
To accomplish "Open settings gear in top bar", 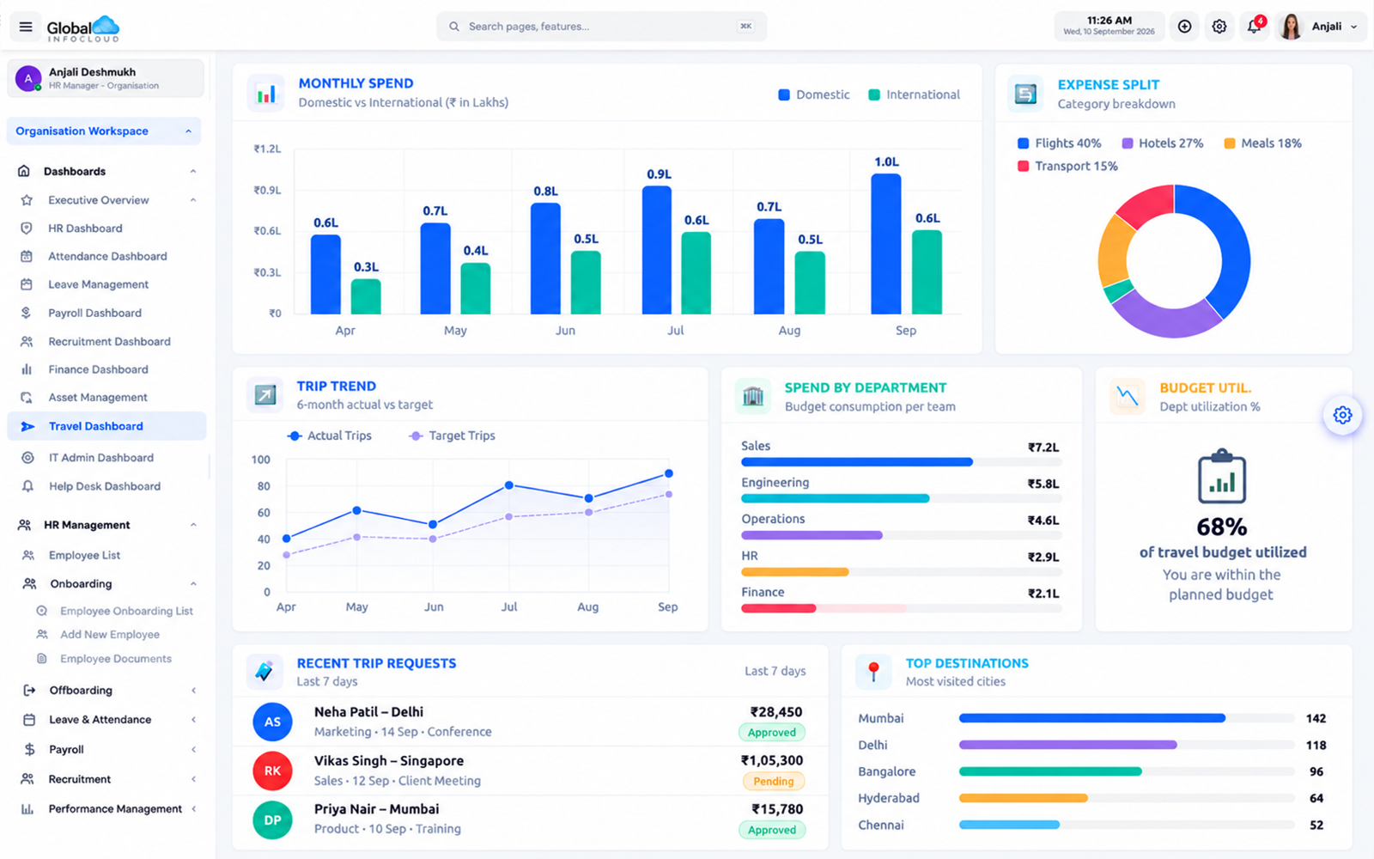I will coord(1219,27).
